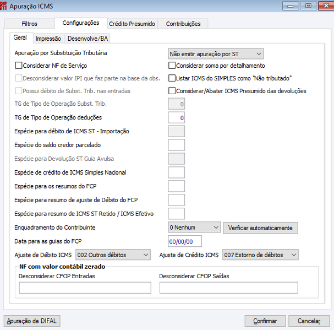The image size is (334, 330).
Task: Enable Considerar/Abater ICMS Presumido das devoluções
Action: pos(172,91)
